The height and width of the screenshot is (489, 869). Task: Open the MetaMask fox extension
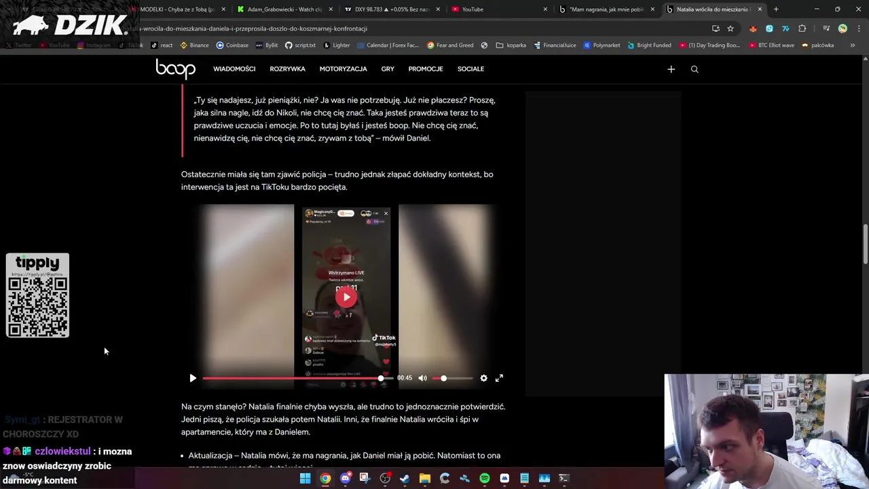pyautogui.click(x=753, y=29)
